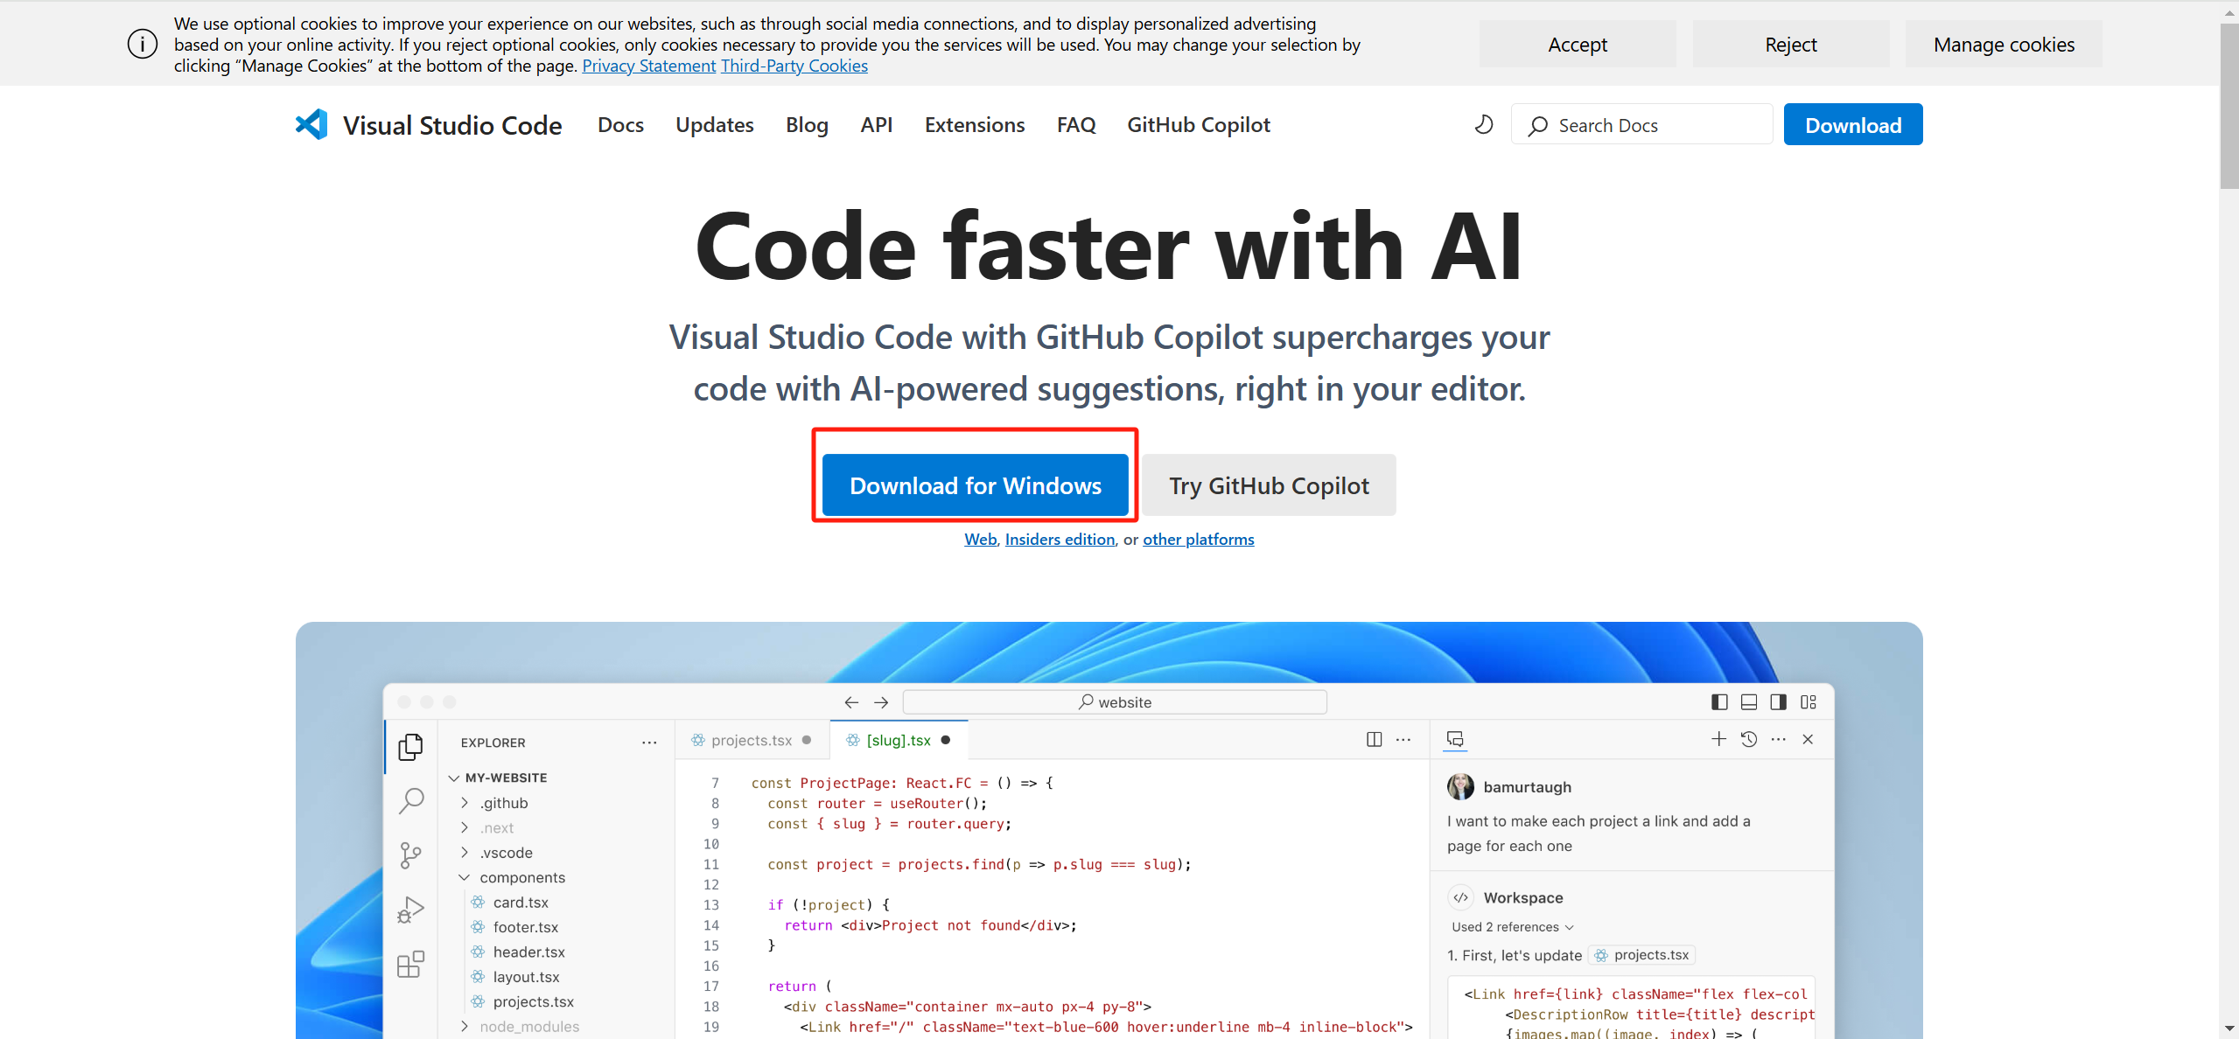Image resolution: width=2239 pixels, height=1039 pixels.
Task: Click the Visual Studio Code logo icon
Action: pos(311,124)
